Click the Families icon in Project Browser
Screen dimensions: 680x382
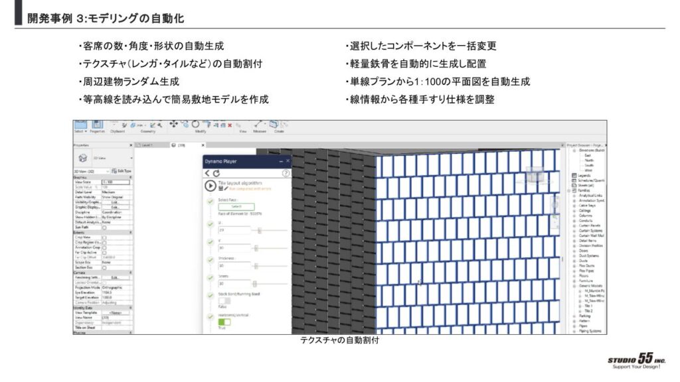574,190
